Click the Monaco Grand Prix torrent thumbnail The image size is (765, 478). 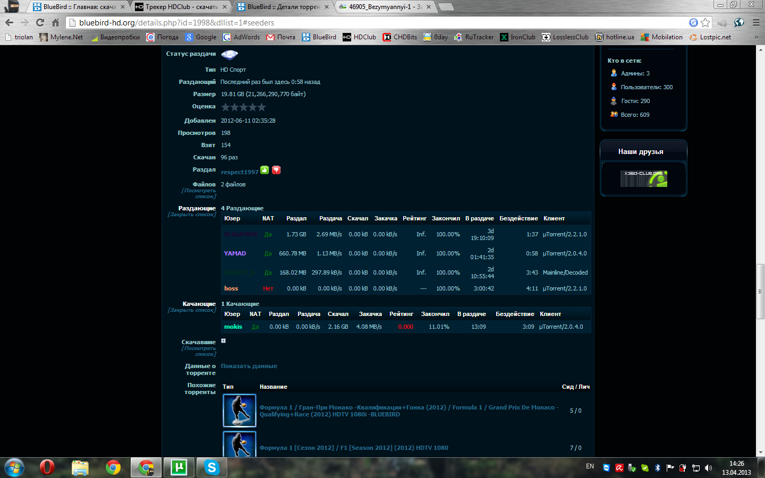240,411
